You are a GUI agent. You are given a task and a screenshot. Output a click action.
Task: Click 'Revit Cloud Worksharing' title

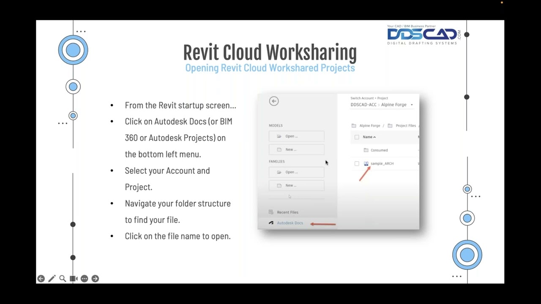(270, 52)
